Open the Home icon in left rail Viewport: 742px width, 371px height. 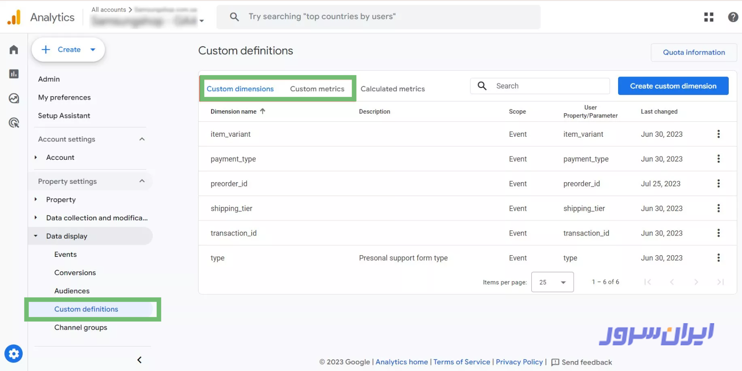pos(14,50)
